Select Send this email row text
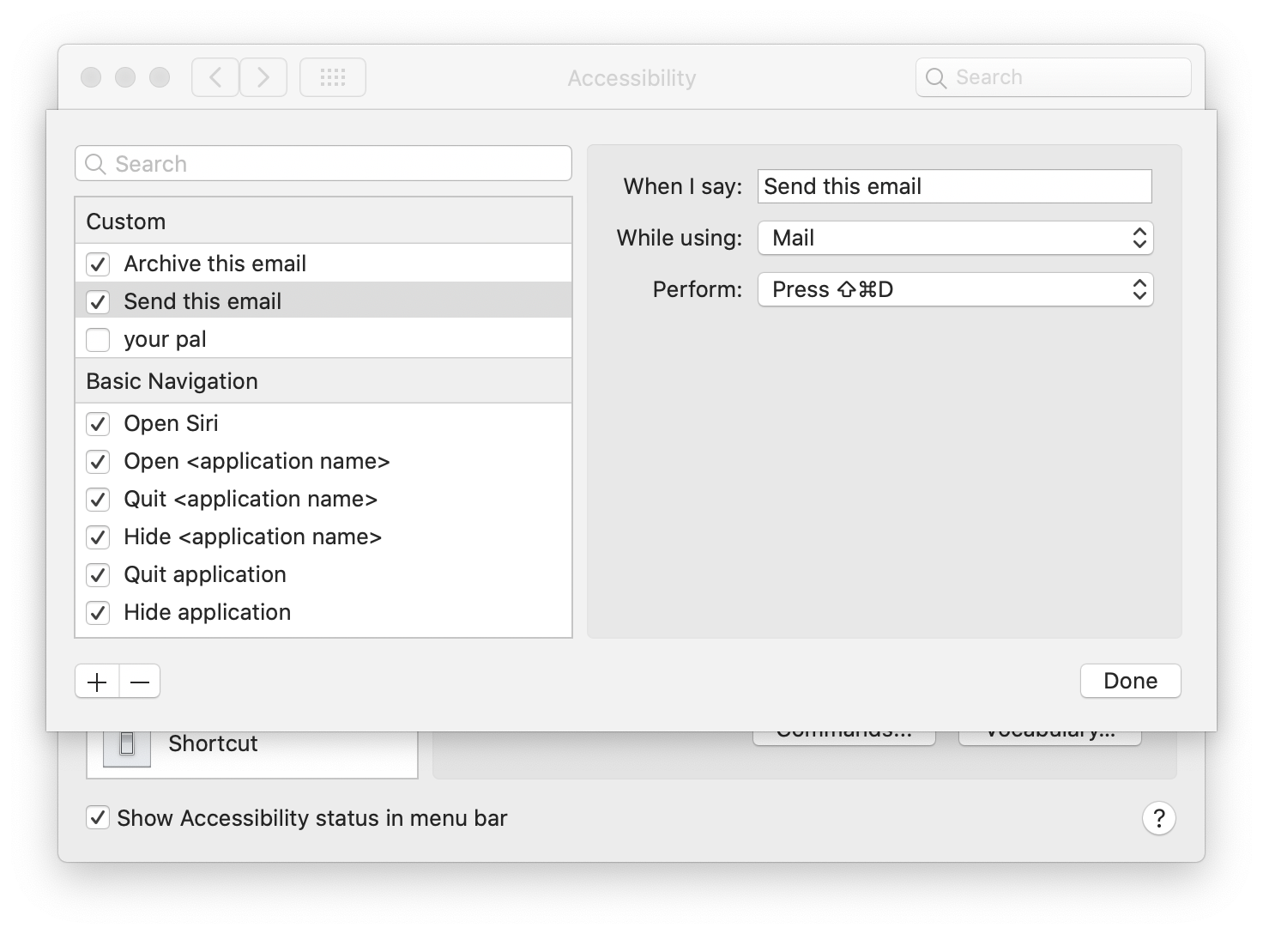 tap(202, 301)
